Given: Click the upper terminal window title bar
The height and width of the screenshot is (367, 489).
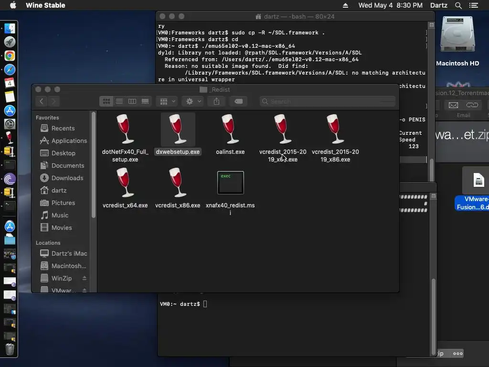Looking at the screenshot, I should [295, 17].
